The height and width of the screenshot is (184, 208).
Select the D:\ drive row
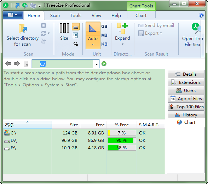pos(84,140)
